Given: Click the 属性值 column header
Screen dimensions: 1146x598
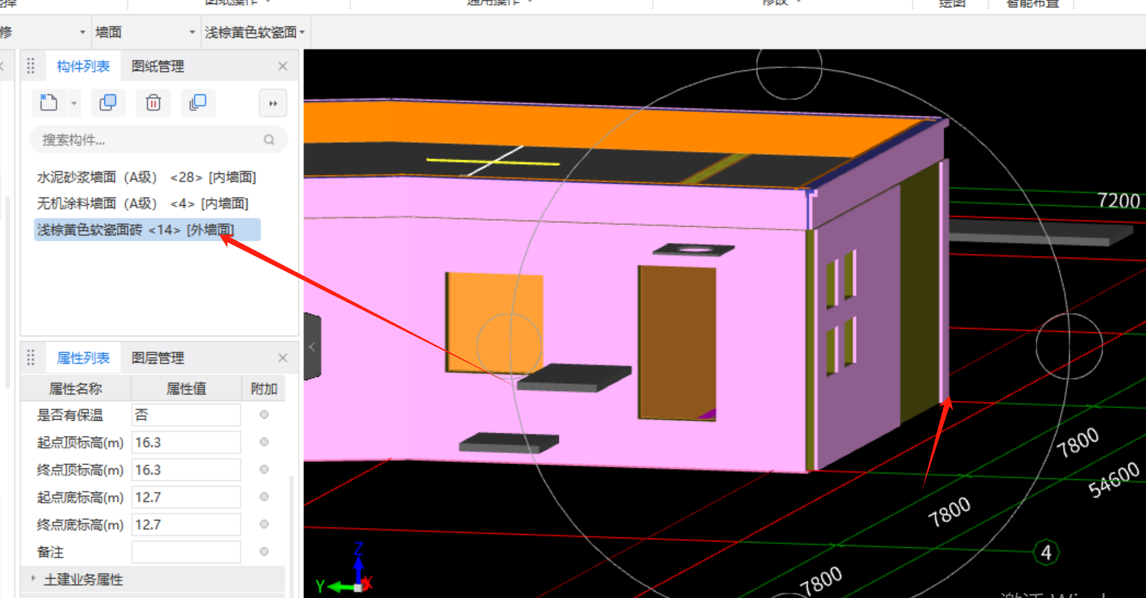Looking at the screenshot, I should [186, 388].
